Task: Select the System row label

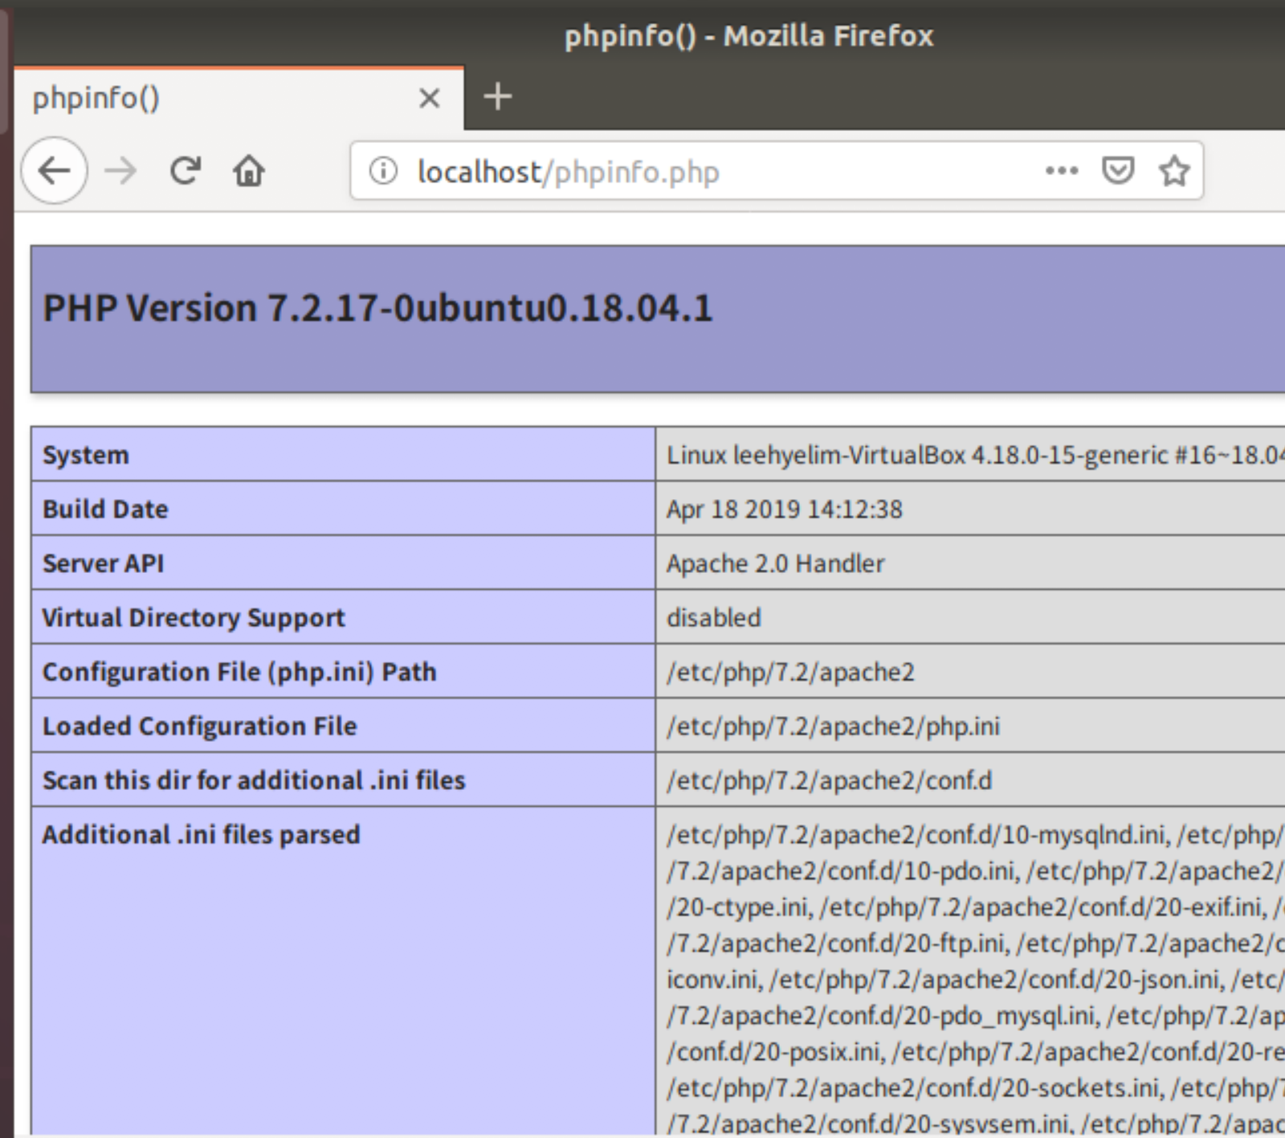Action: [85, 455]
